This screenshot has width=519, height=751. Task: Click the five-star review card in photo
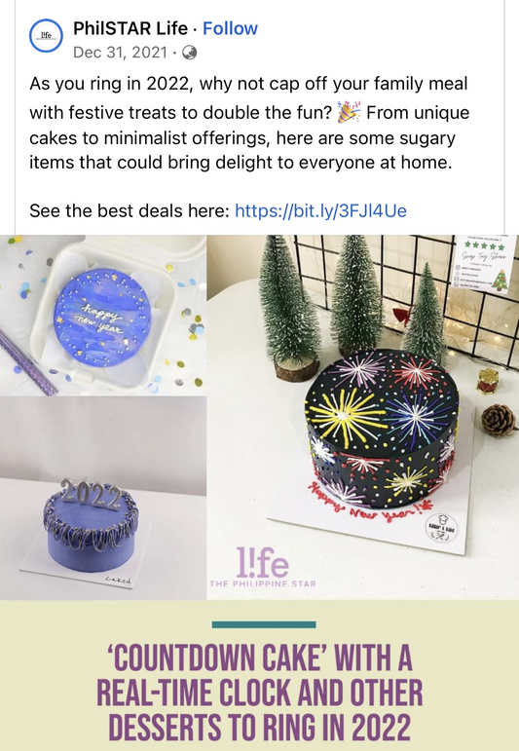pos(486,263)
